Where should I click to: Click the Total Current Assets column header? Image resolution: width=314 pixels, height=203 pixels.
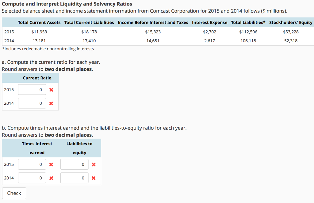[39, 22]
